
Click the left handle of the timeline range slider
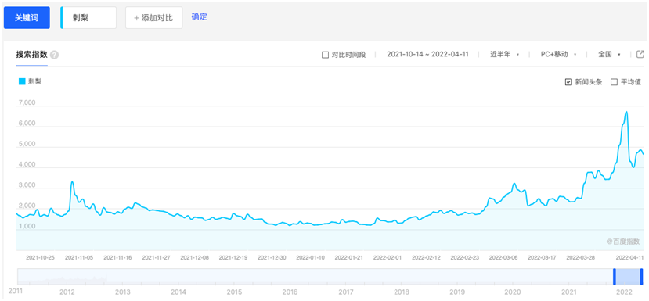coord(615,277)
